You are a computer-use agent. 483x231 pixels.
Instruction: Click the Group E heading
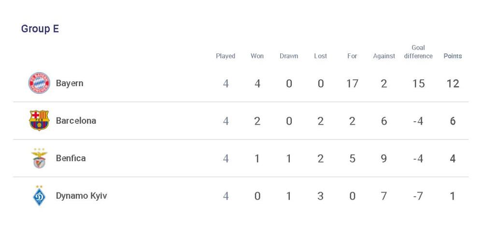click(40, 29)
